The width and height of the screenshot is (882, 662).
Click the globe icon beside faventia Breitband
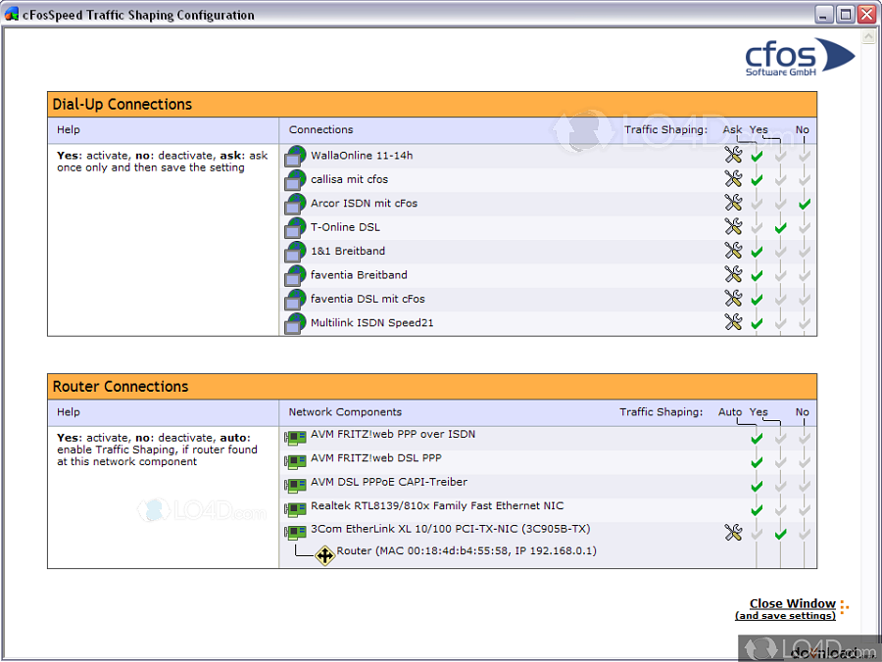click(x=295, y=275)
